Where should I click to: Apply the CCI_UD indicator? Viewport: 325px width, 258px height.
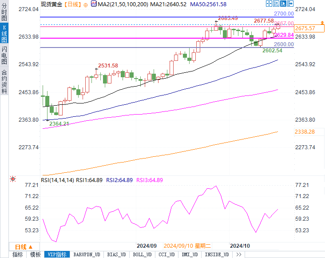click(x=167, y=254)
